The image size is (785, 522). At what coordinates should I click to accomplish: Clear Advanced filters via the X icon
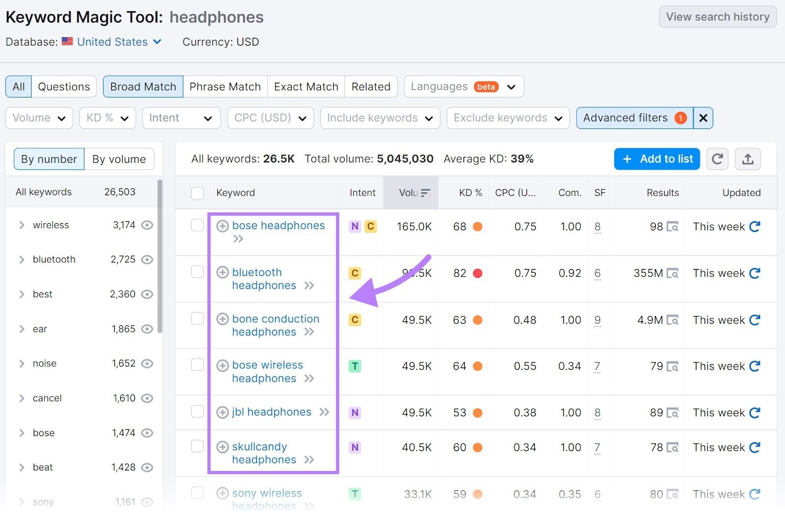click(x=703, y=118)
